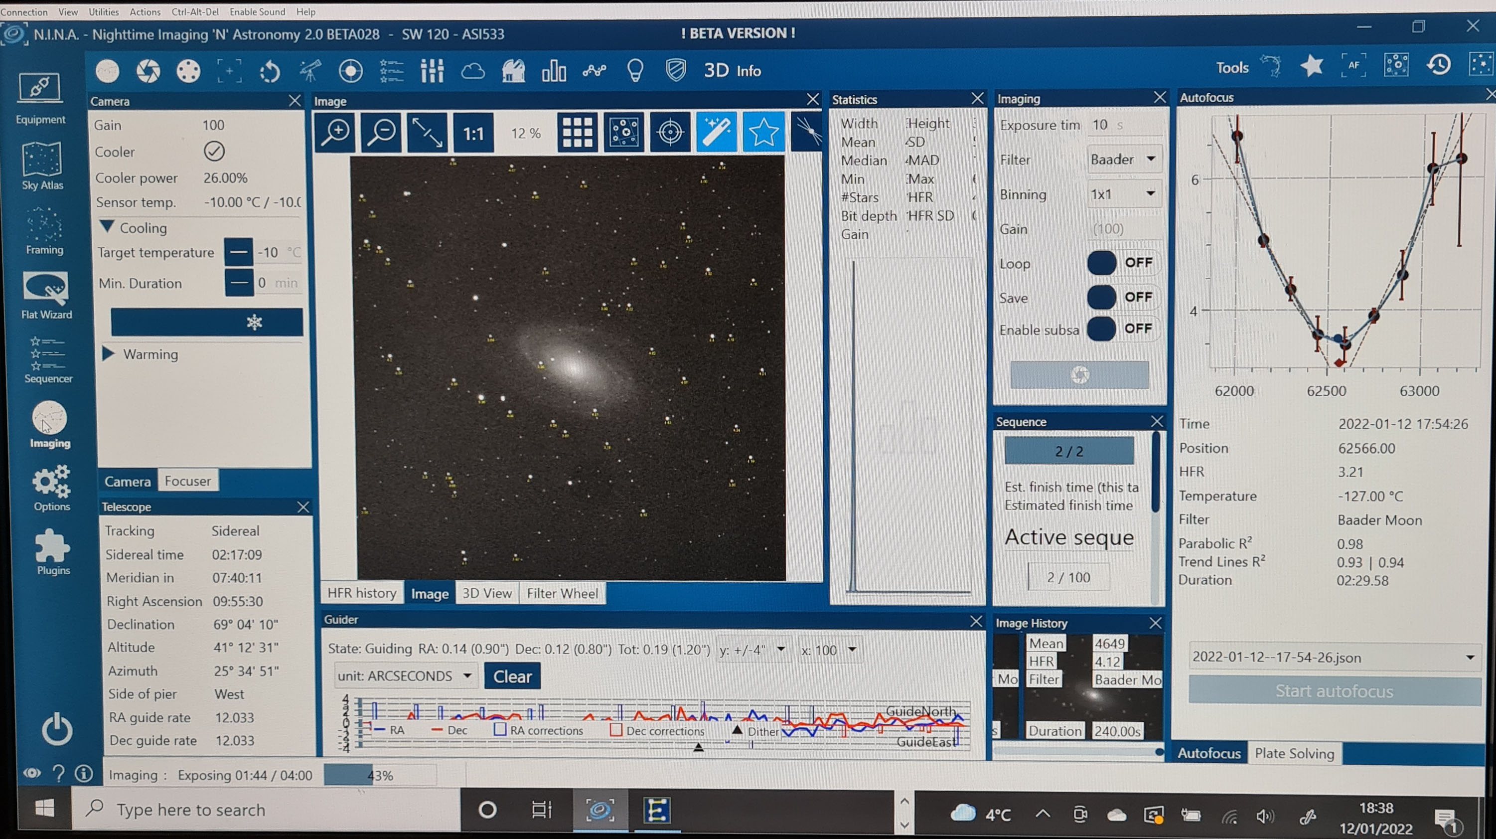This screenshot has height=839, width=1496.
Task: Open the guider y: +/-4" scale dropdown
Action: [753, 650]
